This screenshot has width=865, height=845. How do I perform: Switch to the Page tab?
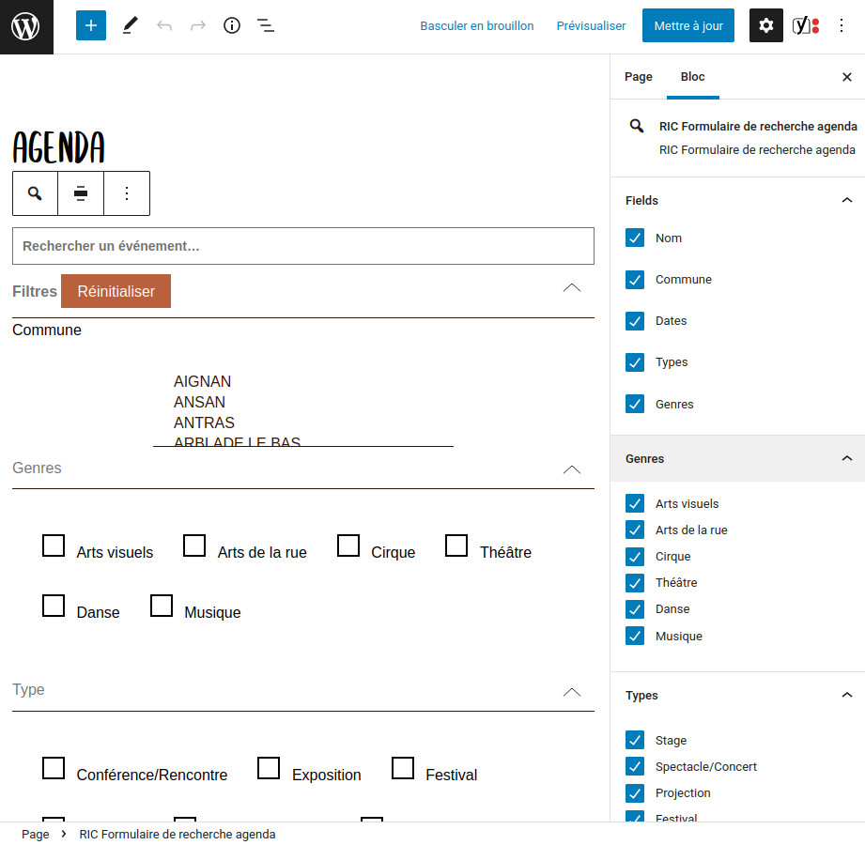pos(639,77)
